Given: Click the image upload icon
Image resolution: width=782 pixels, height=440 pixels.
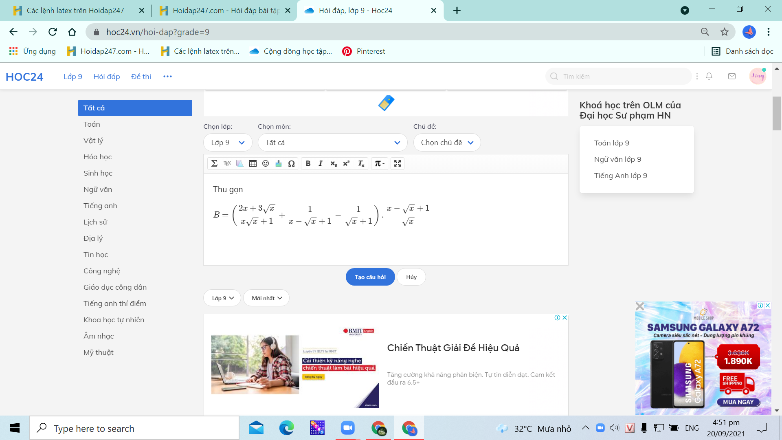Looking at the screenshot, I should click(x=278, y=163).
